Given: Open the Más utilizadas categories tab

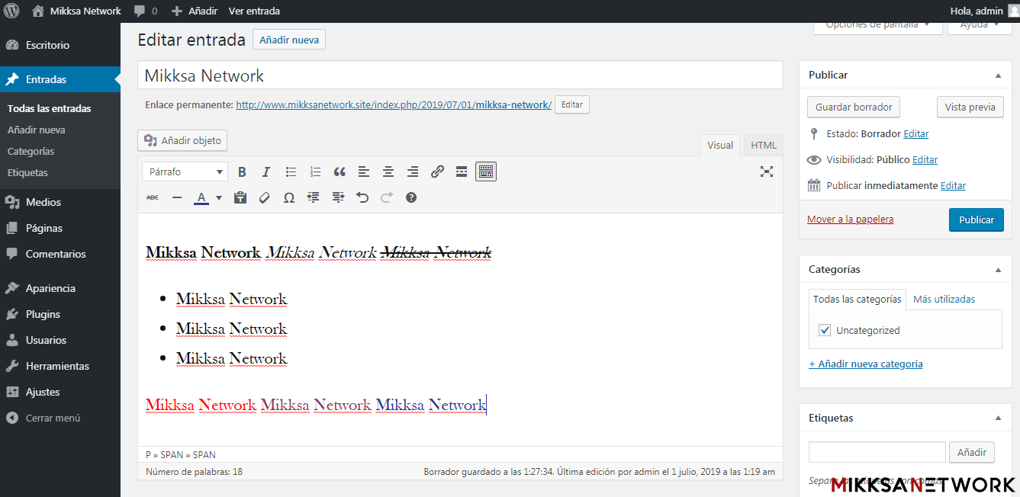Looking at the screenshot, I should pyautogui.click(x=944, y=300).
